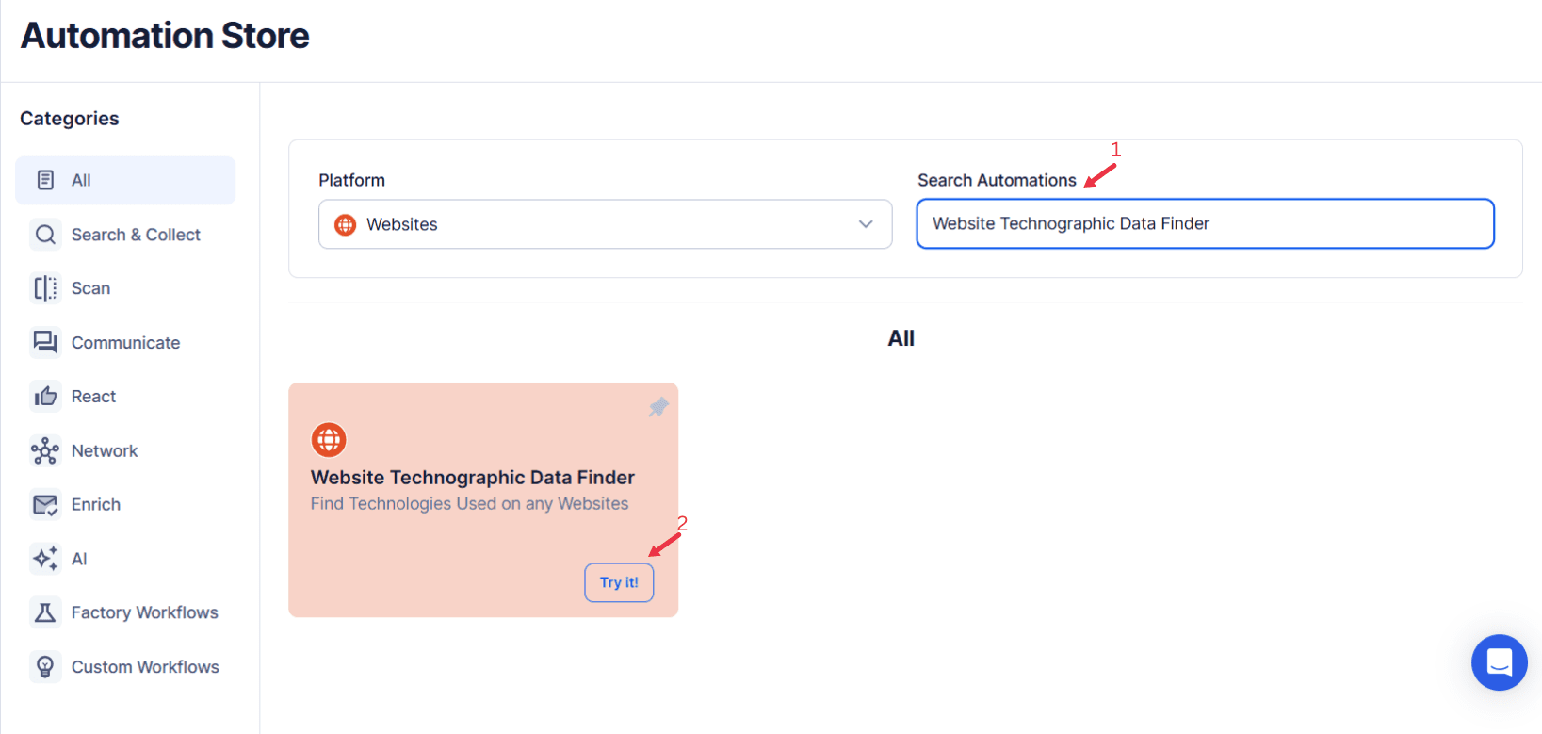Pin the Website Technographic Data Finder card
Viewport: 1542px width, 734px height.
tap(657, 406)
